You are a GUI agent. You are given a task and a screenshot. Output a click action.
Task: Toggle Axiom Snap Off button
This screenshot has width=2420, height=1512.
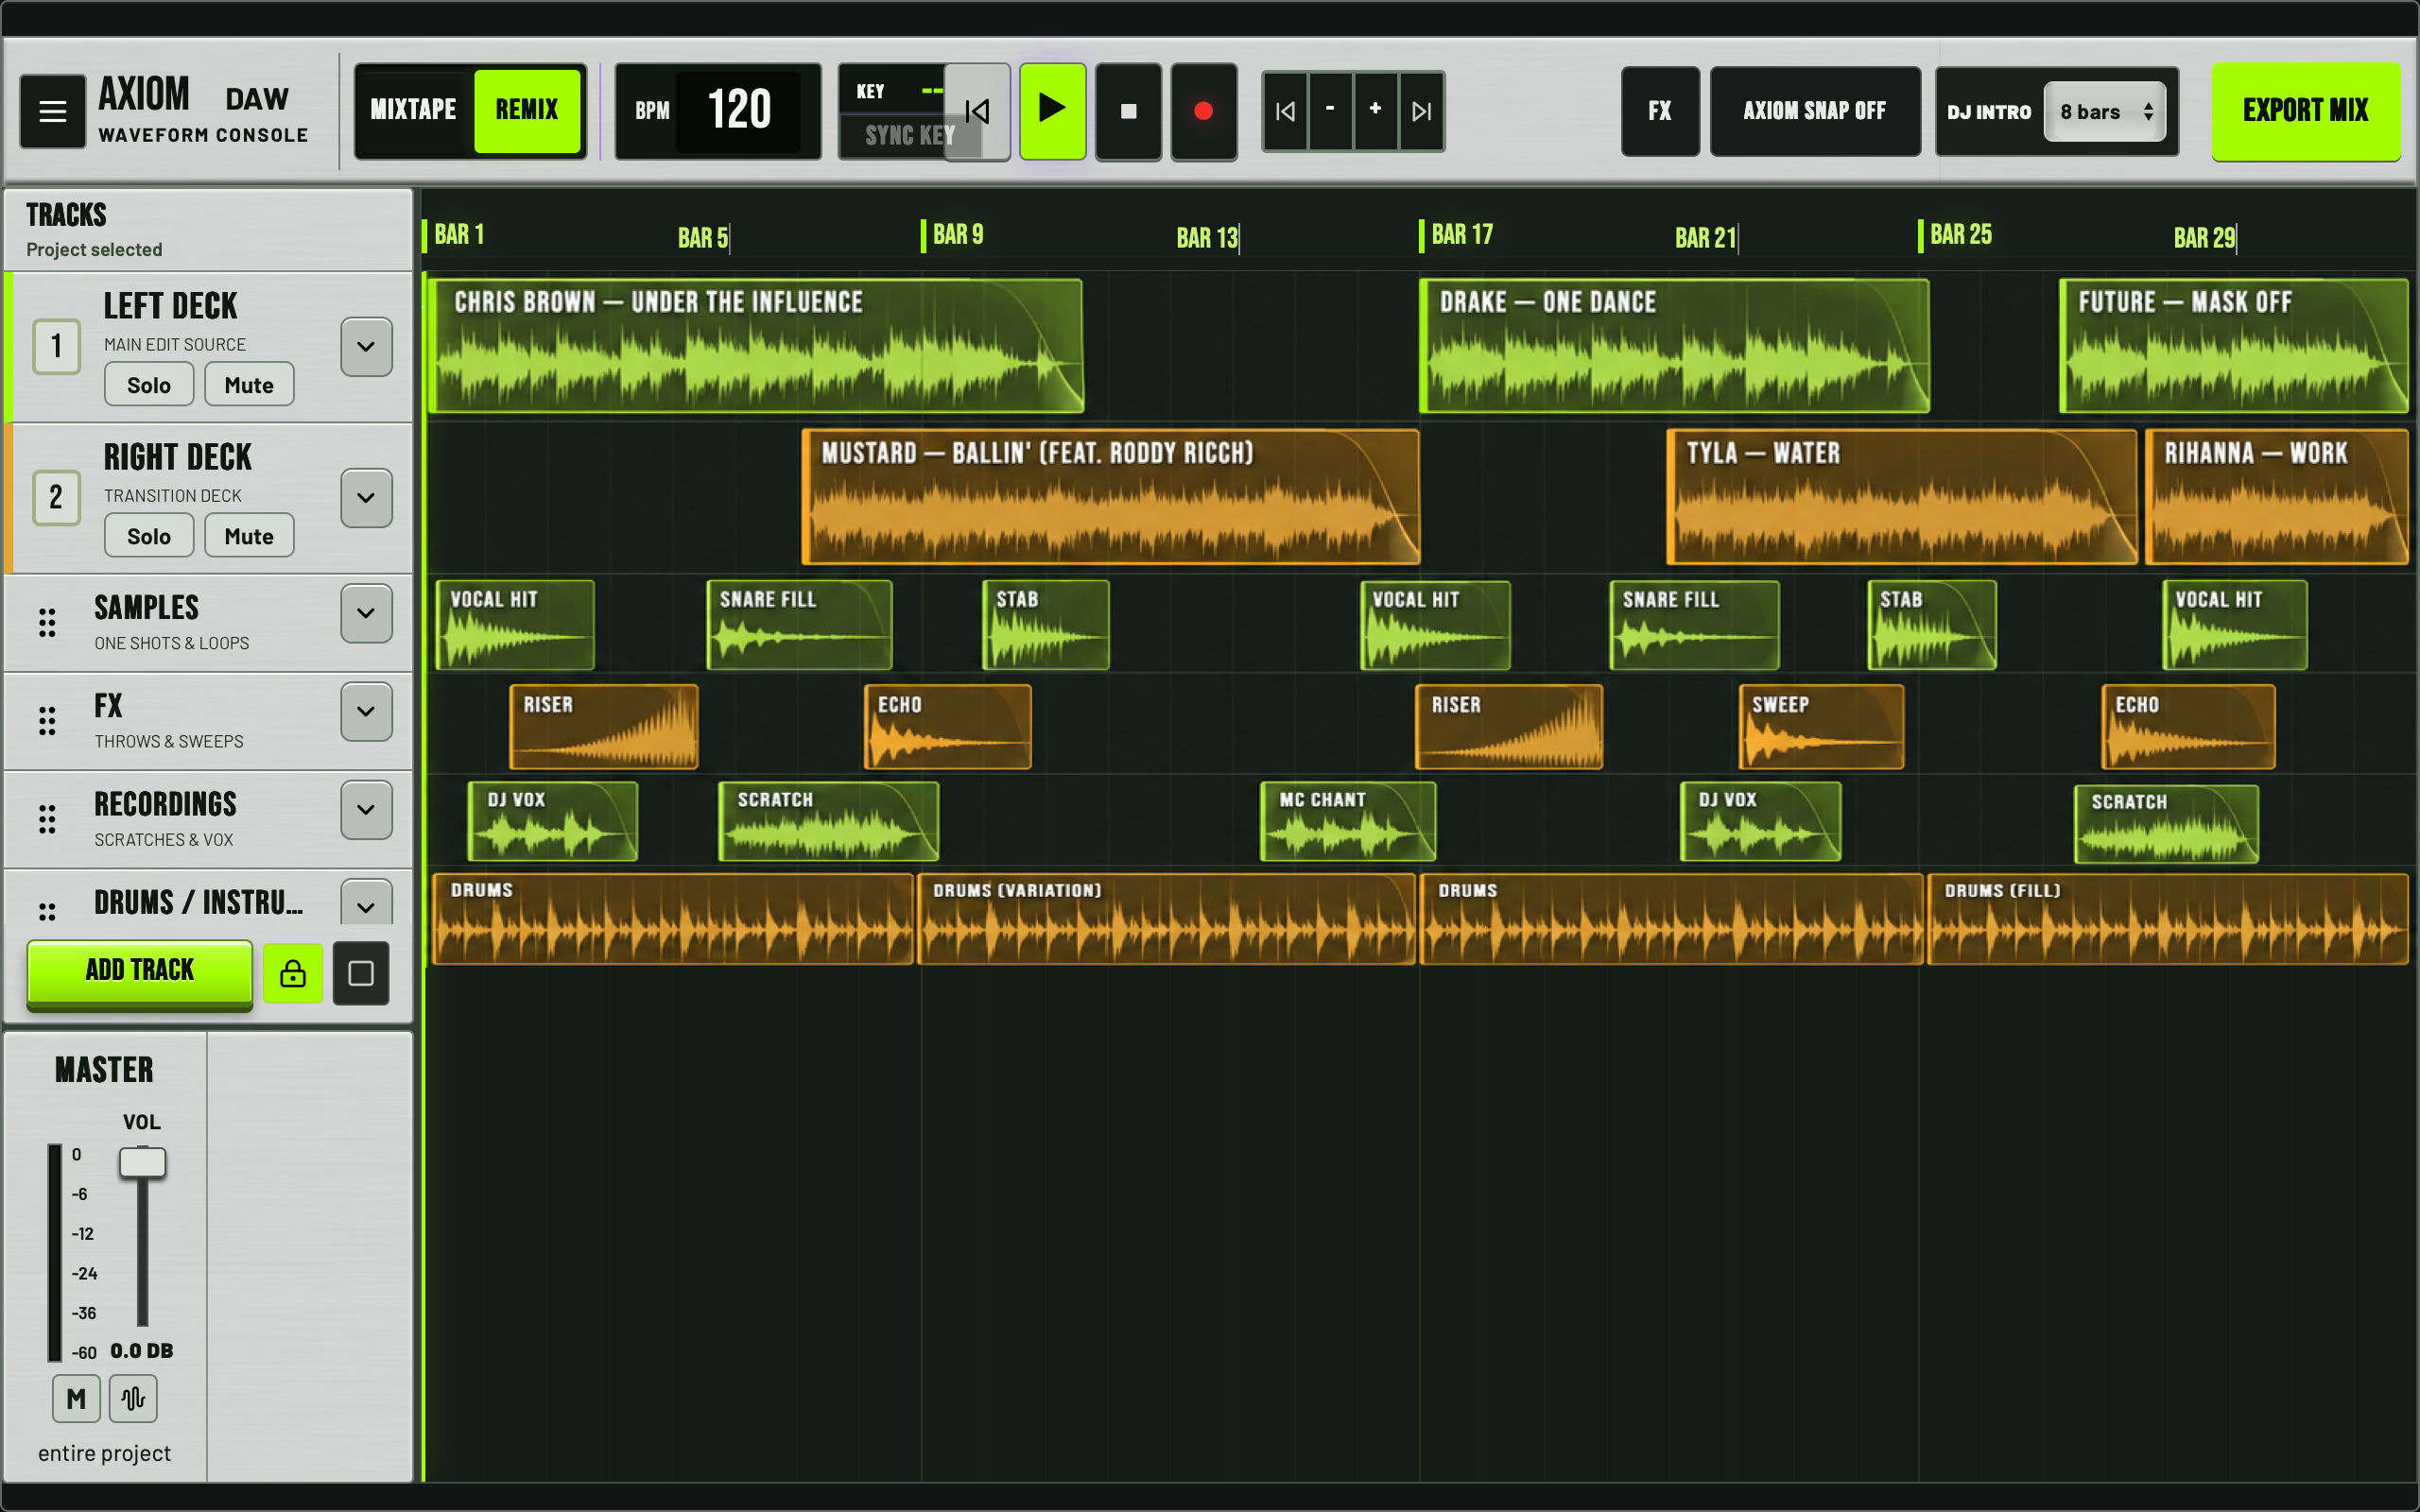(1815, 111)
